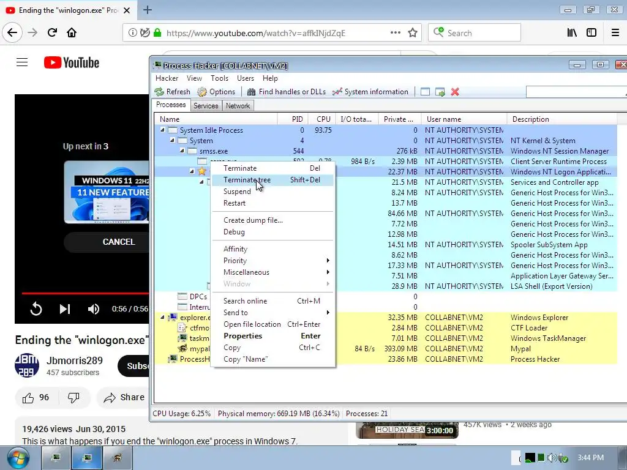
Task: Switch to the Network tab
Action: (x=238, y=106)
